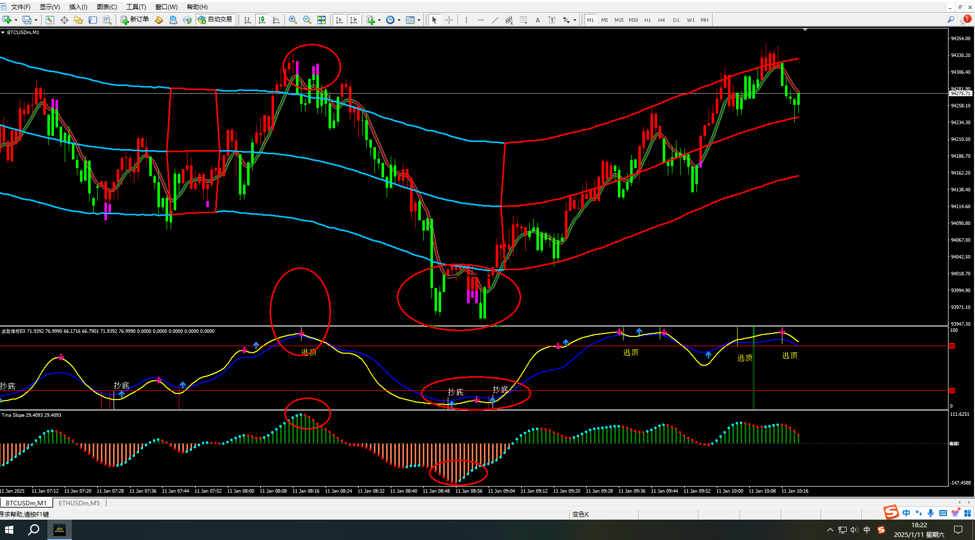Click the search magnifier in the toolbar
975x540 pixels.
pos(951,20)
